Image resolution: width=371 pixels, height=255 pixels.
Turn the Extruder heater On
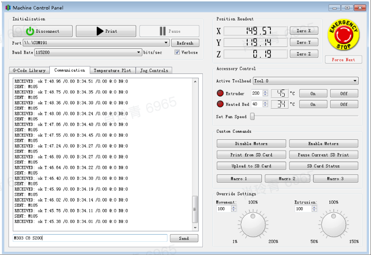pos(313,93)
